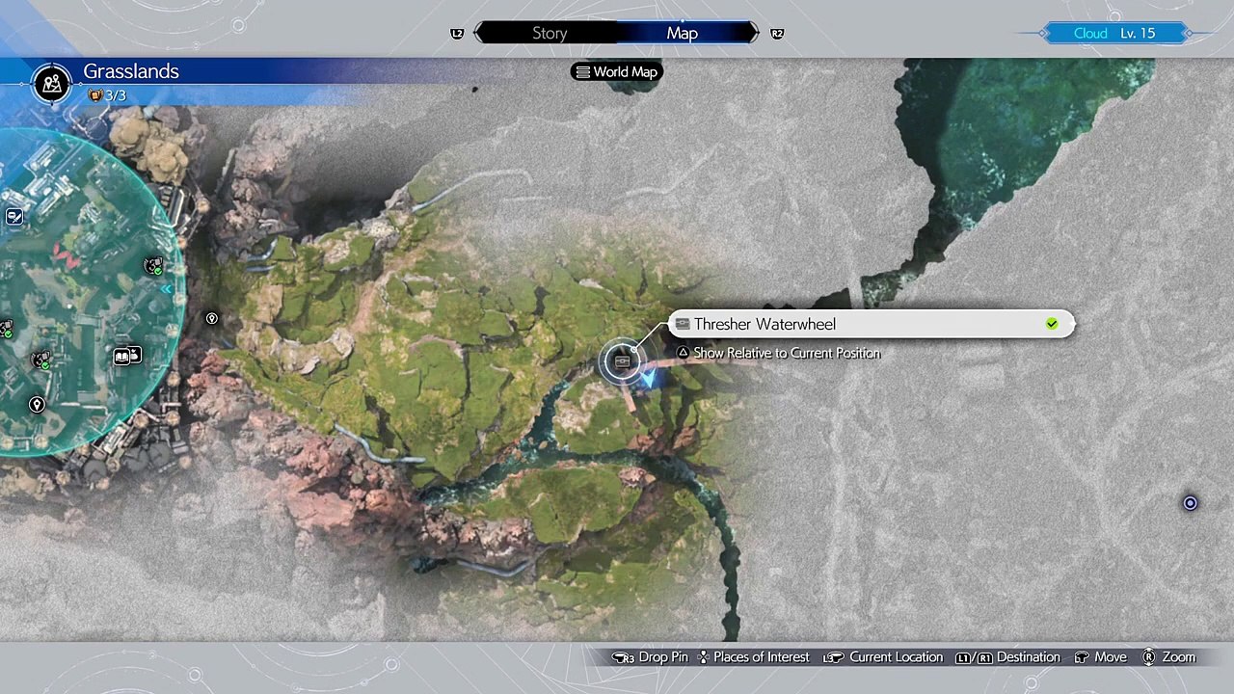Click the Move control hint
Viewport: 1234px width, 694px height.
click(x=1100, y=657)
